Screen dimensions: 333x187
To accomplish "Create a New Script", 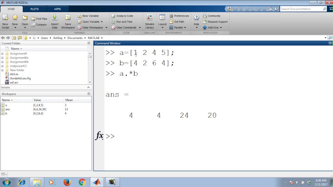I will coord(5,22).
